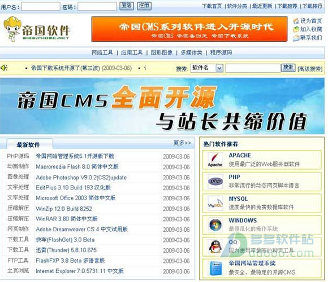Click the 主页浏览 category label
The width and height of the screenshot is (328, 282).
click(18, 271)
